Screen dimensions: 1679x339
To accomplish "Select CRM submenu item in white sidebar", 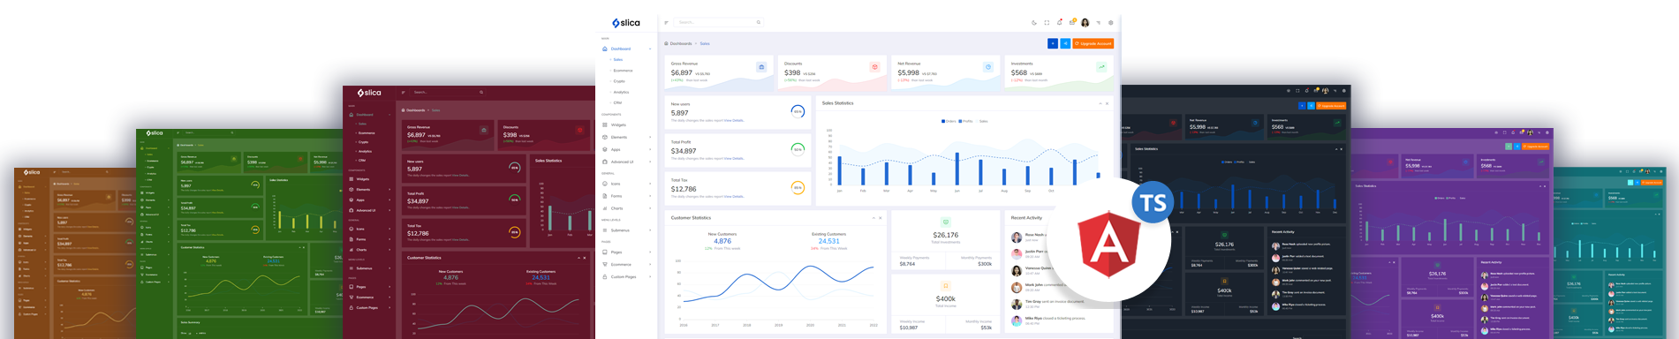I will click(617, 102).
